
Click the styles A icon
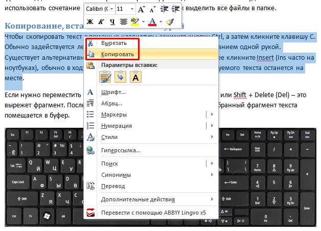point(90,137)
